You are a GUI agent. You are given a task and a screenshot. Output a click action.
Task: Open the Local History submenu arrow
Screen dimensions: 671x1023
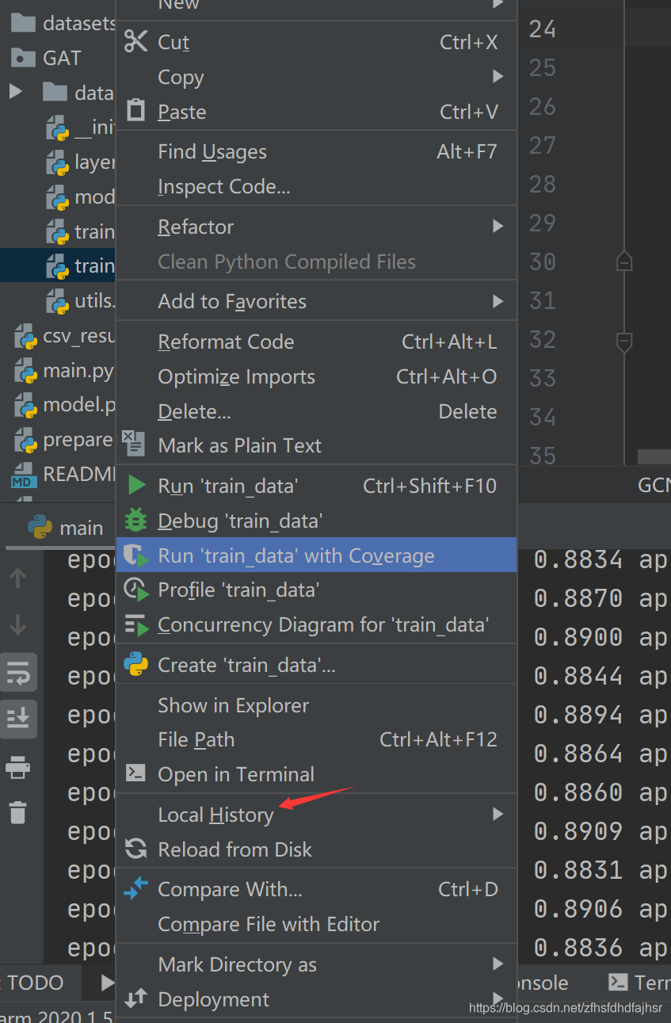tap(498, 814)
